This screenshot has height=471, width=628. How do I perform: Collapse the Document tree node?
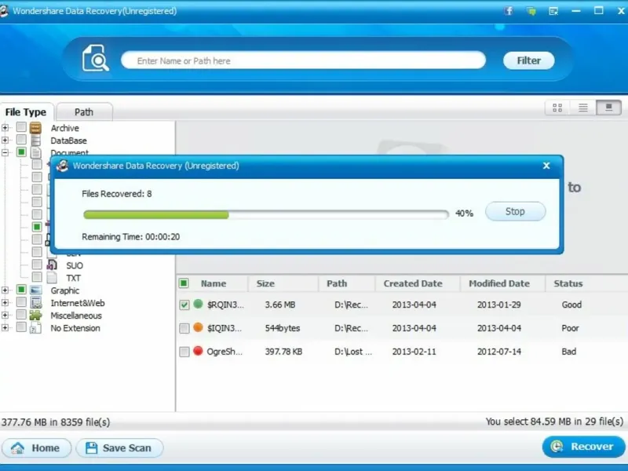pyautogui.click(x=5, y=152)
